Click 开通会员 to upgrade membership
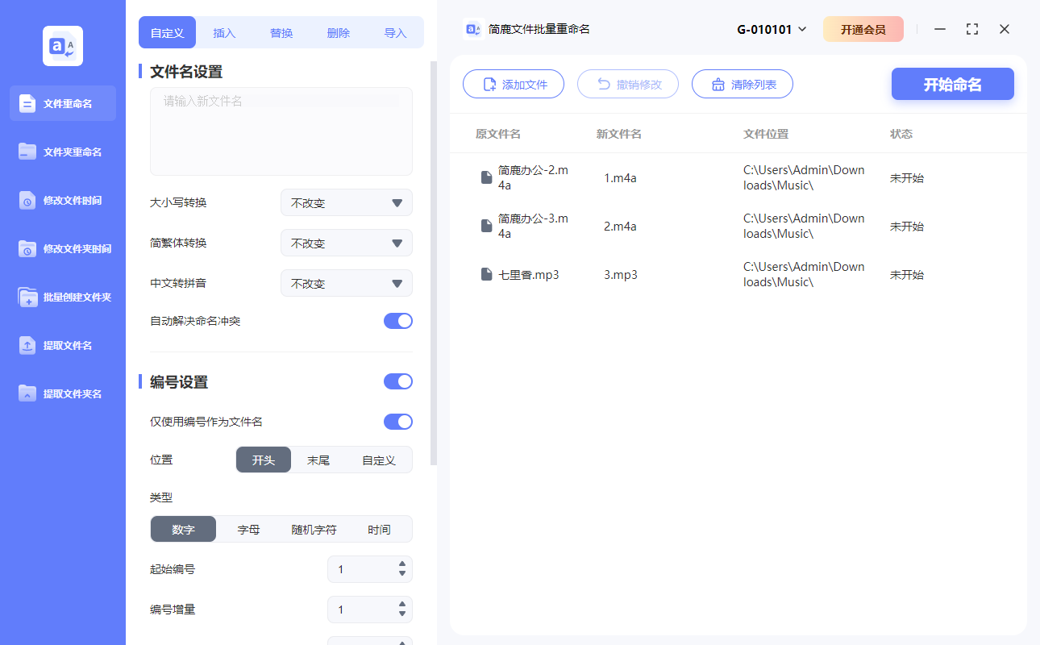The image size is (1040, 645). [863, 28]
